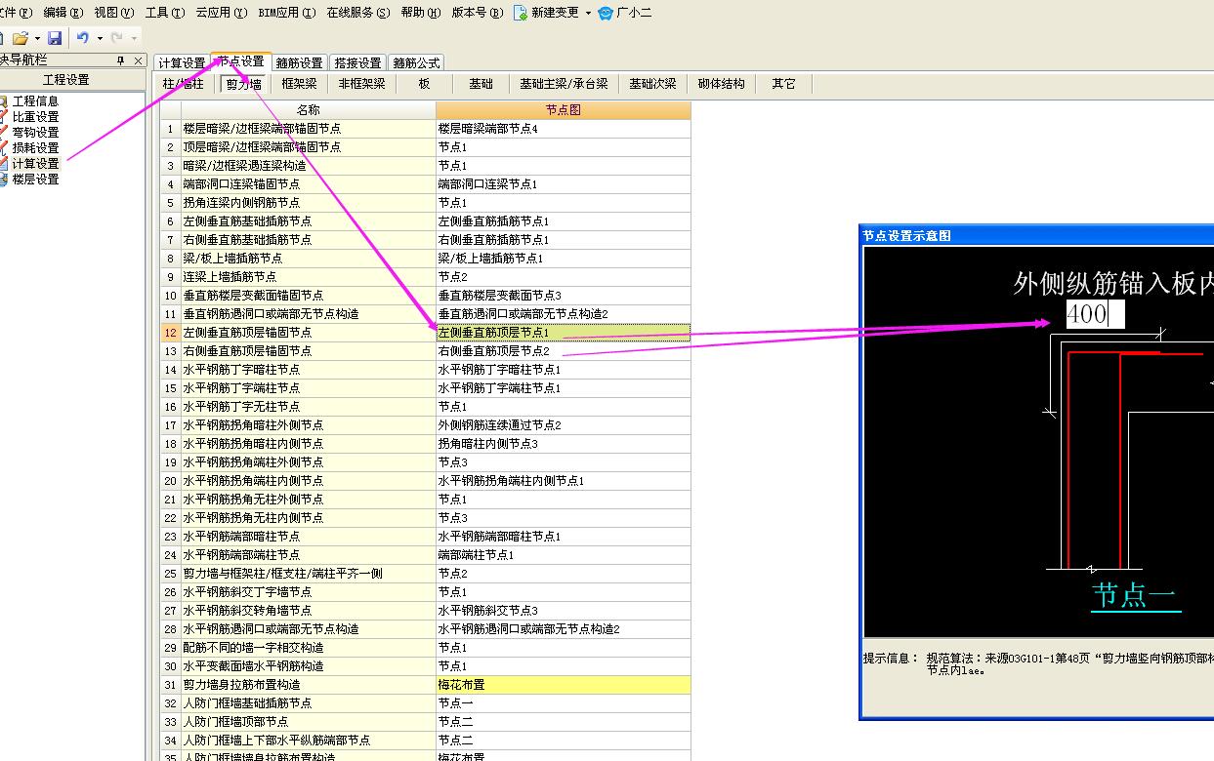Screen dimensions: 1214x761
Task: Select 比重设置 in navigation list
Action: click(35, 117)
